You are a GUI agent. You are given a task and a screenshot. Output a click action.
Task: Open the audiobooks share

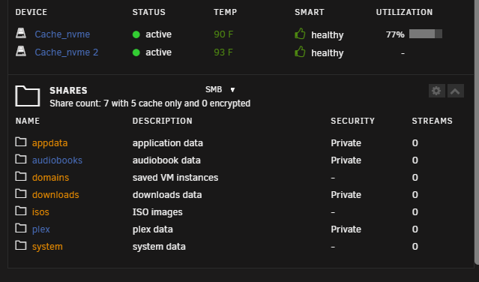tap(57, 160)
